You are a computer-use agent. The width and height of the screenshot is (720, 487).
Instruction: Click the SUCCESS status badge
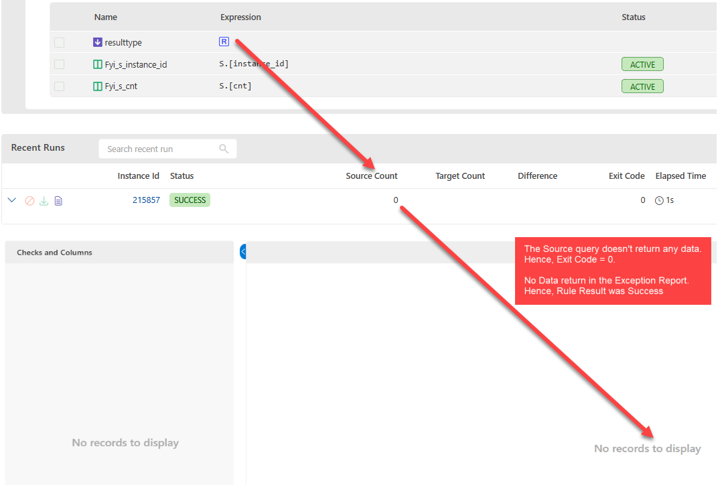190,200
